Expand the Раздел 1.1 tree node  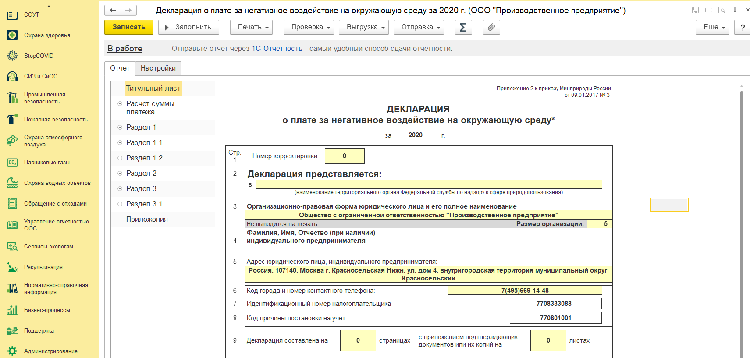pos(120,143)
